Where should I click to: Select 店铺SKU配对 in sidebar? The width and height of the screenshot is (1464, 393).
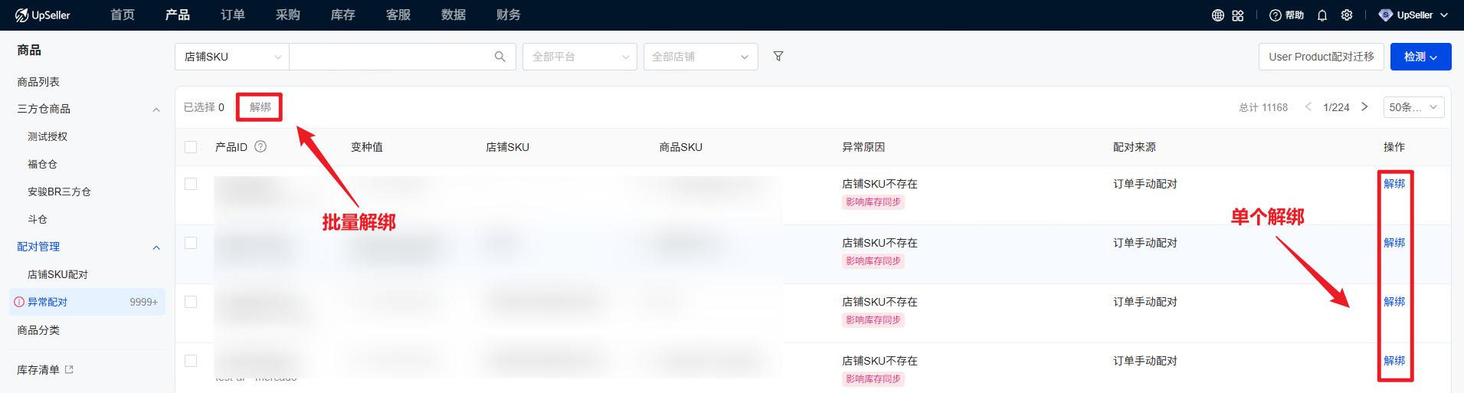(57, 274)
